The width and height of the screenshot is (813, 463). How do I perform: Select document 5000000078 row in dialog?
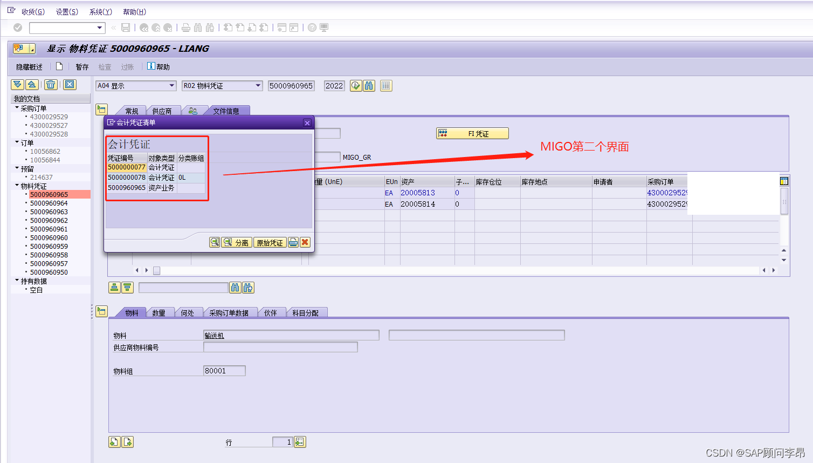click(x=156, y=178)
